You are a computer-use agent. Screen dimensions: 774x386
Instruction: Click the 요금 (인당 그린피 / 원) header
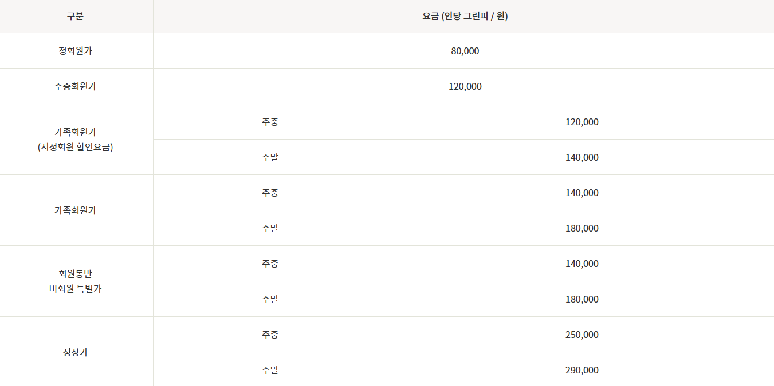pos(465,16)
